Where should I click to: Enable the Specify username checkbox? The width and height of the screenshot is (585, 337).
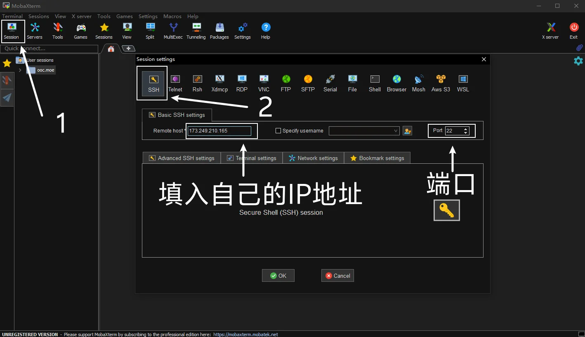pyautogui.click(x=278, y=130)
